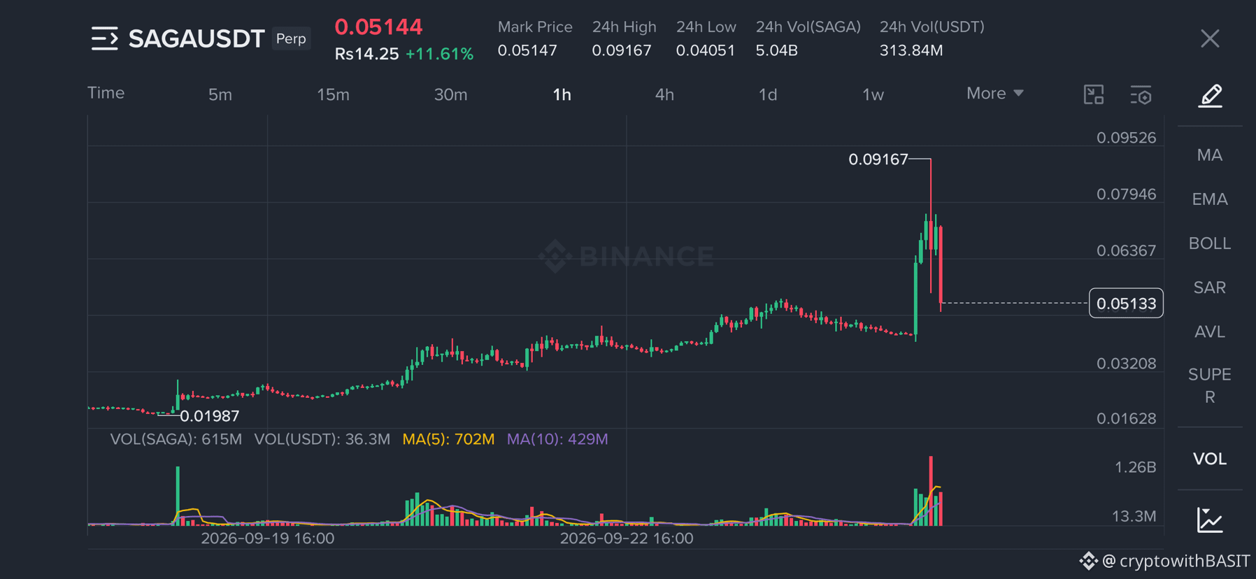
Task: Open the chart layout expand icon
Action: tap(1094, 94)
